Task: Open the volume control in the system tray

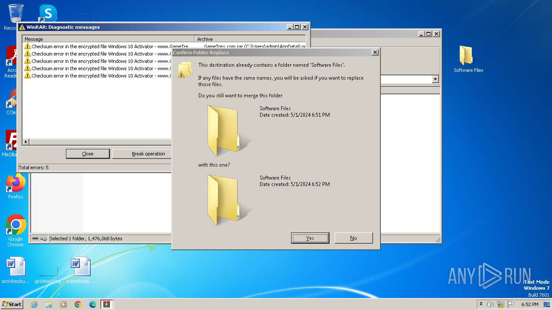Action: [x=490, y=304]
